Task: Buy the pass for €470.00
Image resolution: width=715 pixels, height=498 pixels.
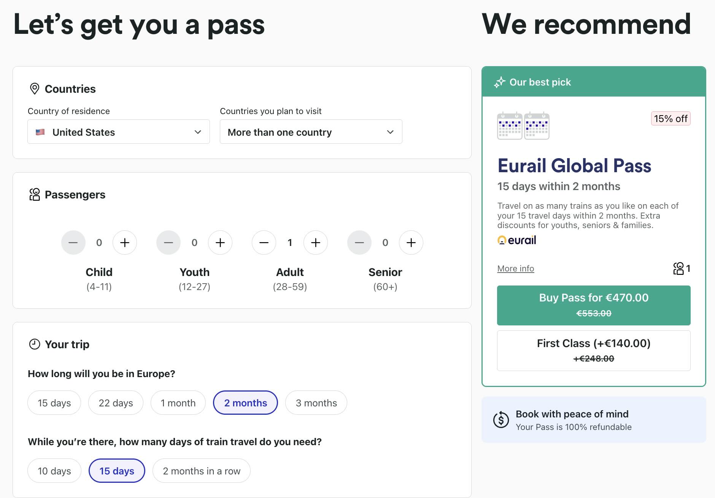Action: pos(593,305)
